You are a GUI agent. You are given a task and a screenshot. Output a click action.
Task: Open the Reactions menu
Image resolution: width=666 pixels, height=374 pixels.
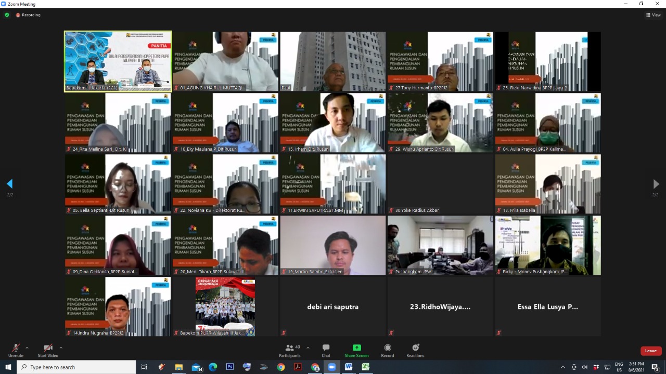415,351
